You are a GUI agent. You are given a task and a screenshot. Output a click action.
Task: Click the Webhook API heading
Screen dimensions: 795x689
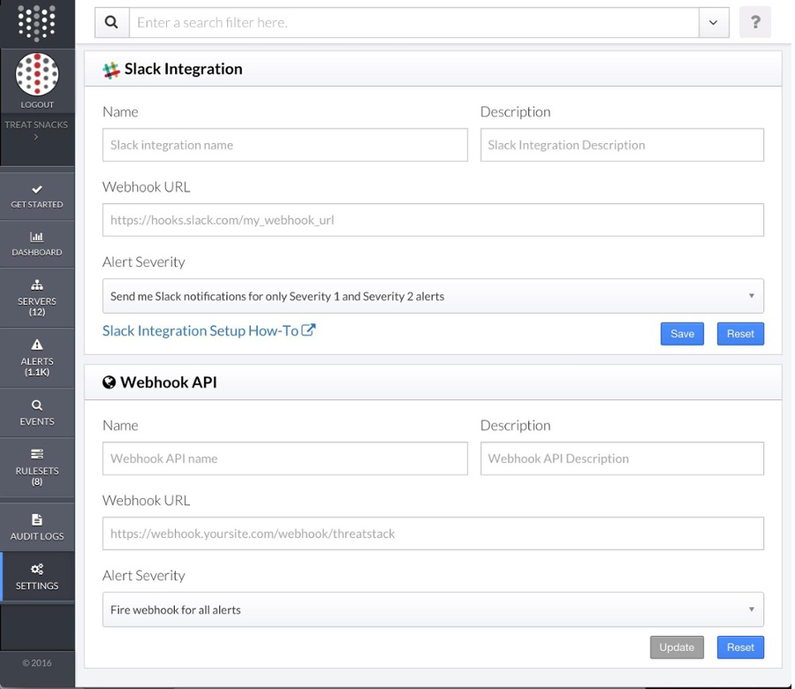tap(169, 382)
